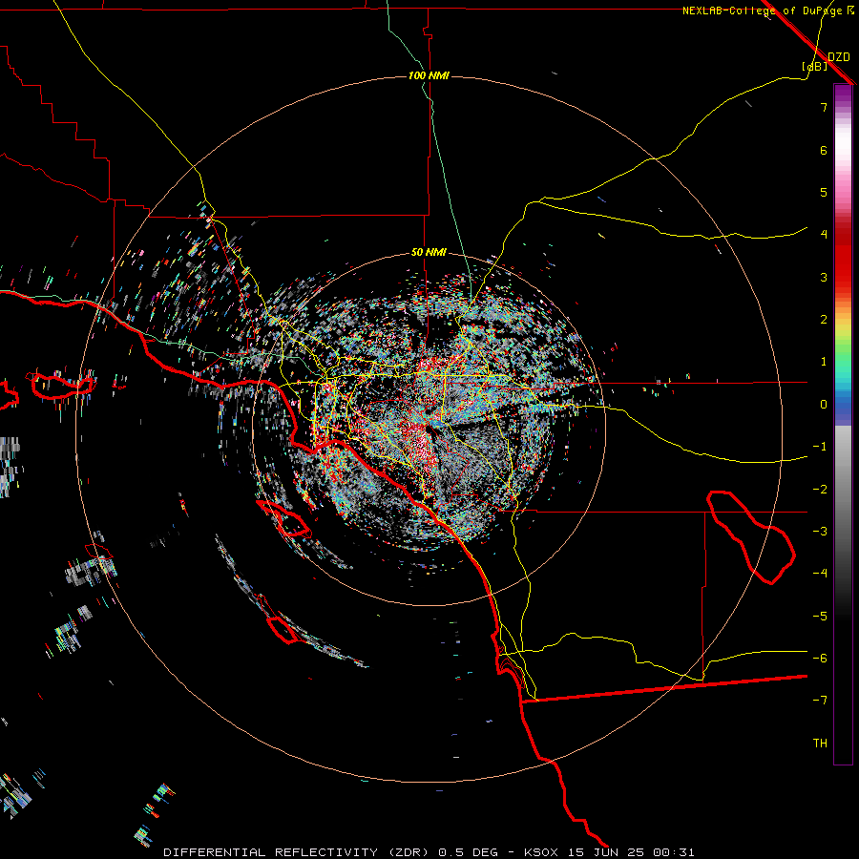Click the scale value "-1"
Image resolution: width=859 pixels, height=859 pixels.
point(820,447)
